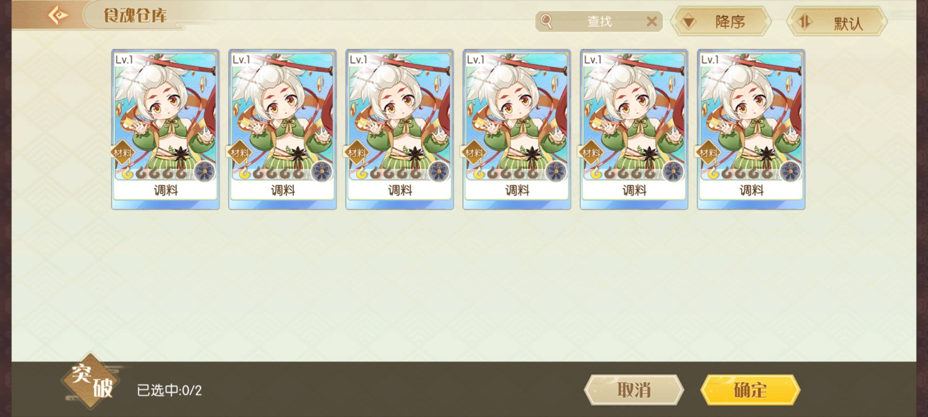Click the up-down arrows beside 默认
928x417 pixels.
coord(805,22)
